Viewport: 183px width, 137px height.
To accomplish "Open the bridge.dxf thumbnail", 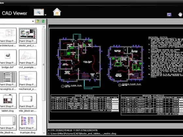I will [x=8, y=57].
